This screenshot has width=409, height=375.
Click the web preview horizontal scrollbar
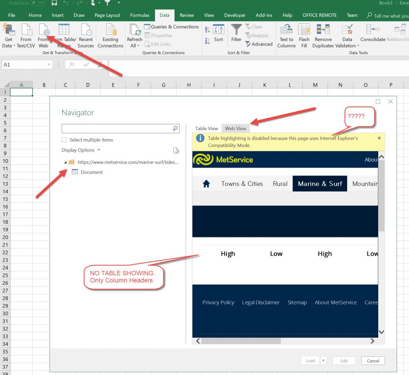241,341
